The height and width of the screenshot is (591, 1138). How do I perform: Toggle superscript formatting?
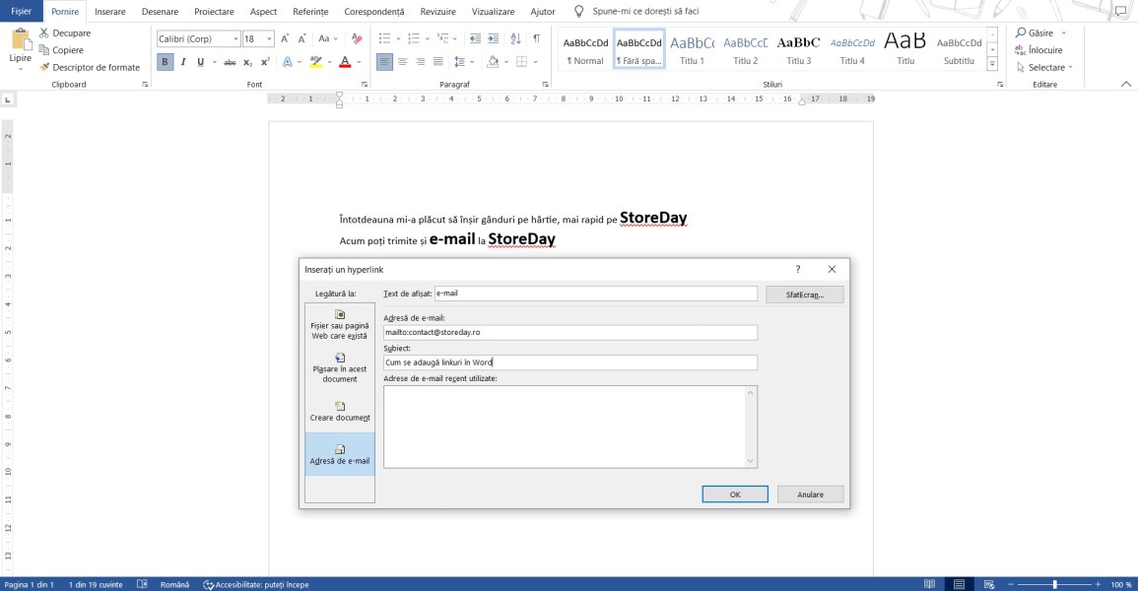click(265, 62)
